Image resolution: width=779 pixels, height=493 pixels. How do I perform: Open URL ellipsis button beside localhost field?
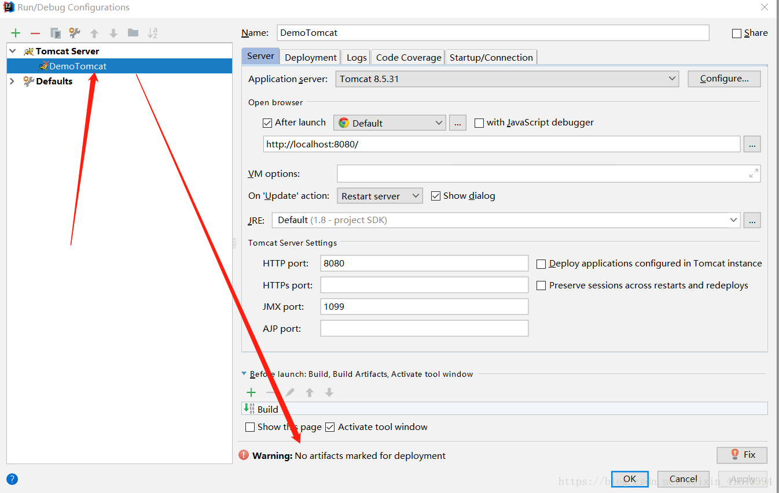point(752,144)
